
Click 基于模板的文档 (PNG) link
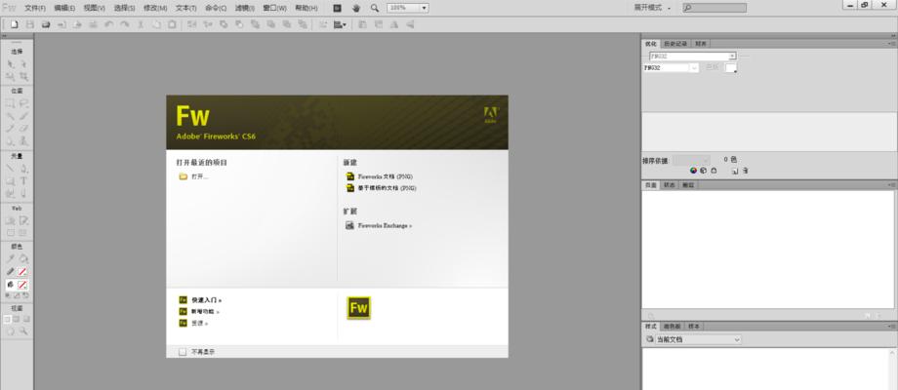[x=388, y=187]
